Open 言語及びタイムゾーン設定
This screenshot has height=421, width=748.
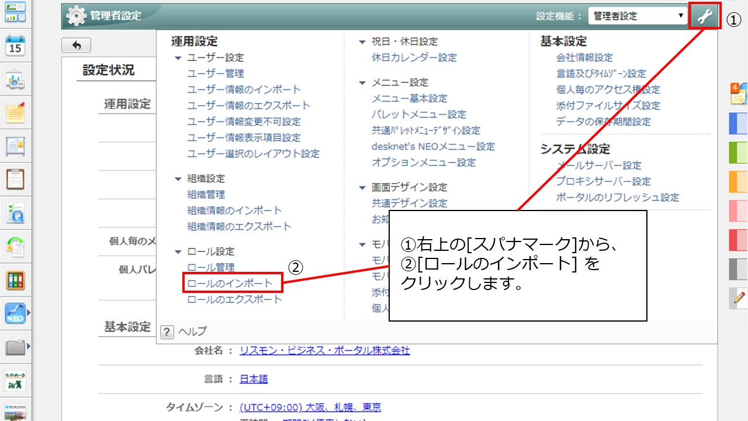pyautogui.click(x=601, y=74)
